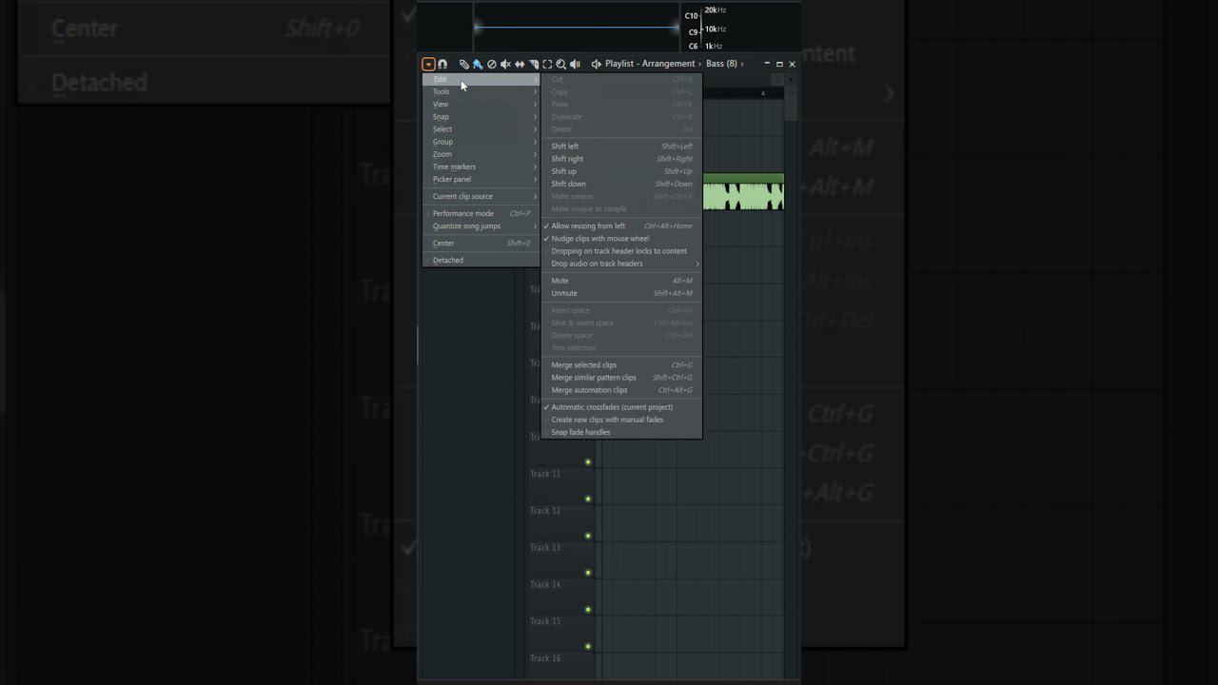1218x685 pixels.
Task: Click the Playlist - Arrangement title label
Action: (650, 64)
